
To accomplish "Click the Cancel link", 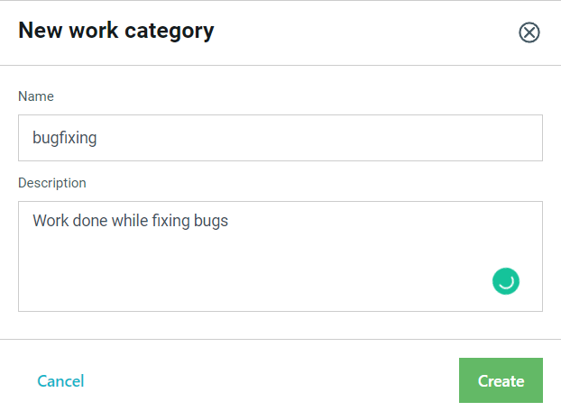I will [60, 381].
